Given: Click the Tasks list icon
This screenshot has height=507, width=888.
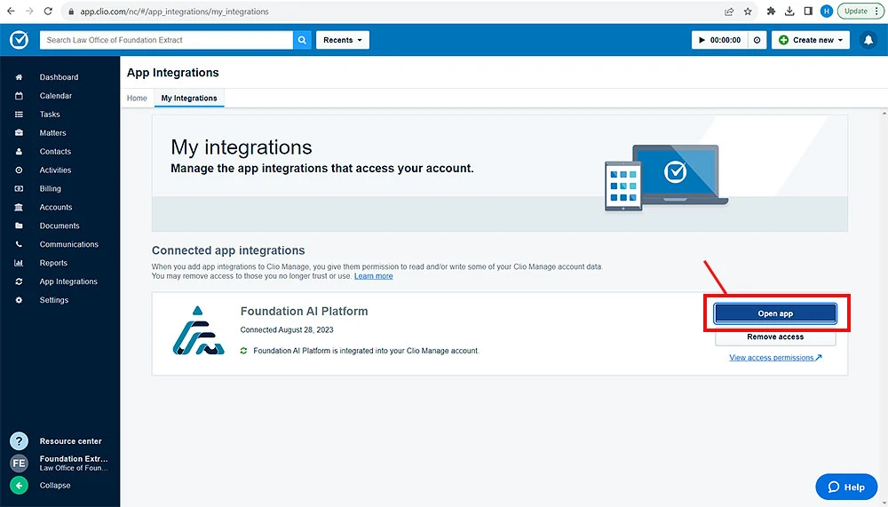Looking at the screenshot, I should coord(19,115).
